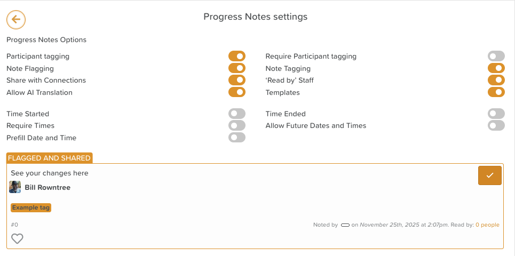Turn on Time Ended

coord(496,114)
